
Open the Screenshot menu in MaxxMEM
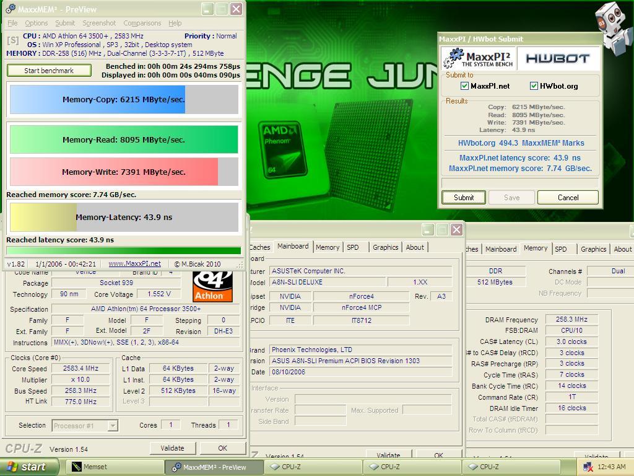[x=99, y=23]
